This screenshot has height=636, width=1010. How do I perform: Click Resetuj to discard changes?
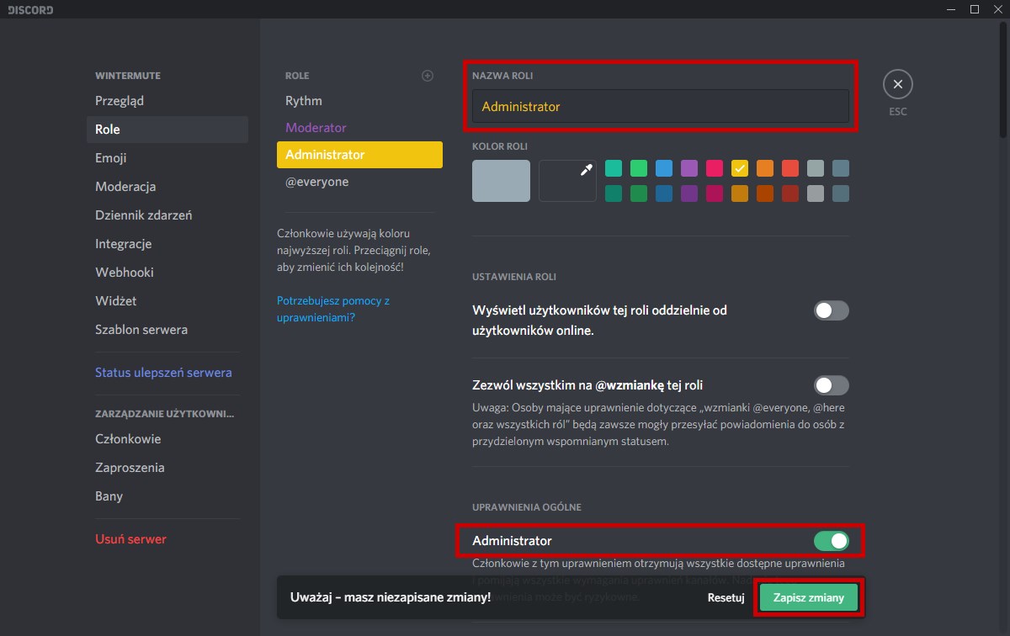point(726,598)
